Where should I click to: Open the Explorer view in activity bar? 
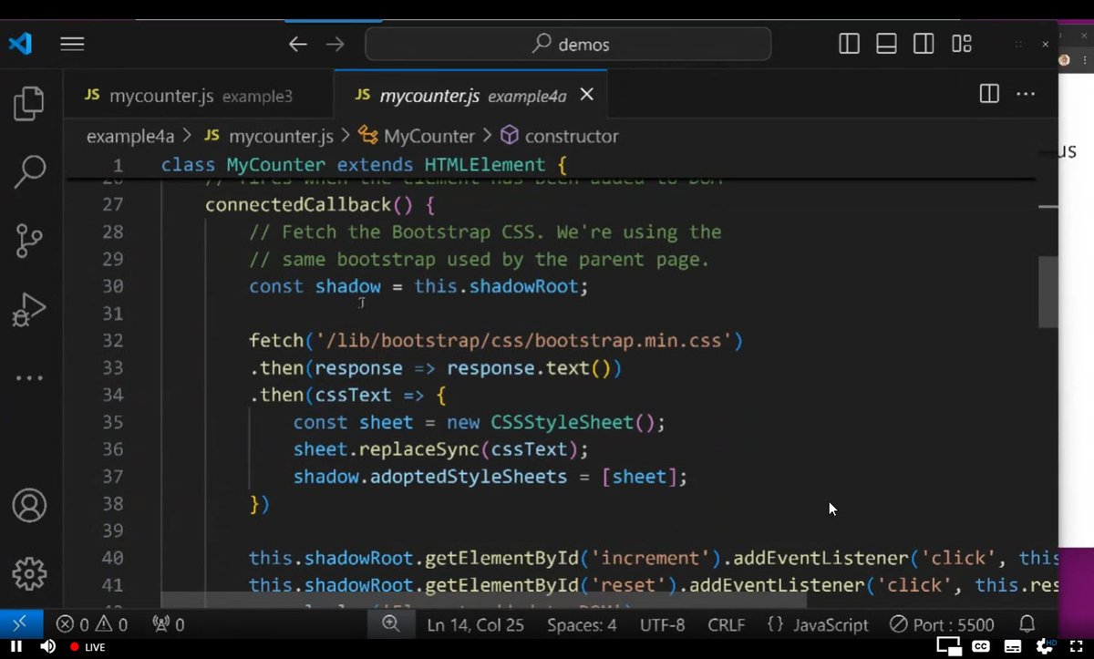click(29, 103)
